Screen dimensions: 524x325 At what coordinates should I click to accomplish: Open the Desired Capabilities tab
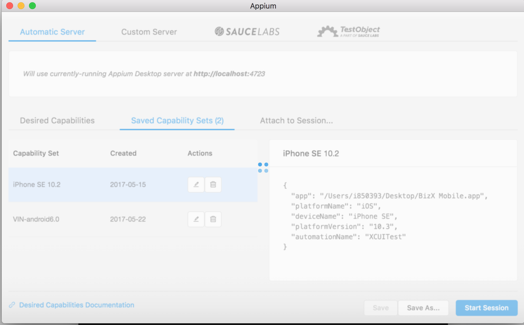[x=57, y=120]
